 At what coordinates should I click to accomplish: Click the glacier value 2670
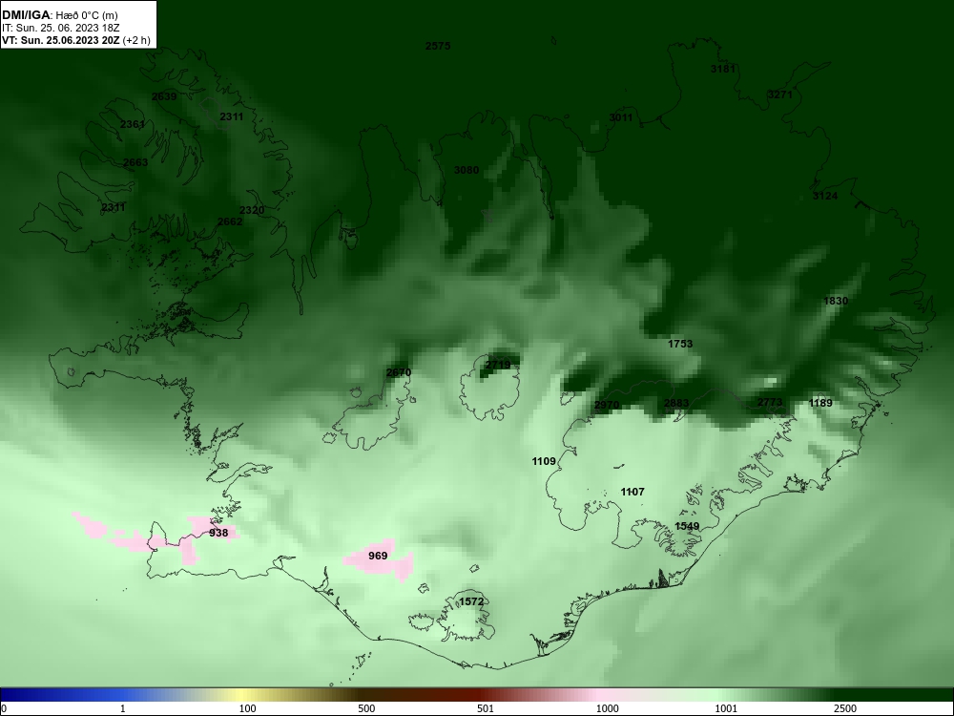tap(399, 372)
